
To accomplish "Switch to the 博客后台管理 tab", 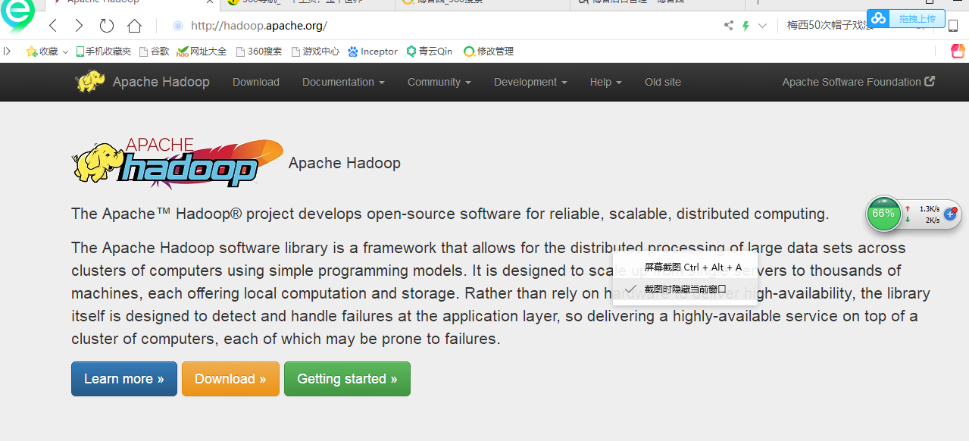I will (x=656, y=3).
